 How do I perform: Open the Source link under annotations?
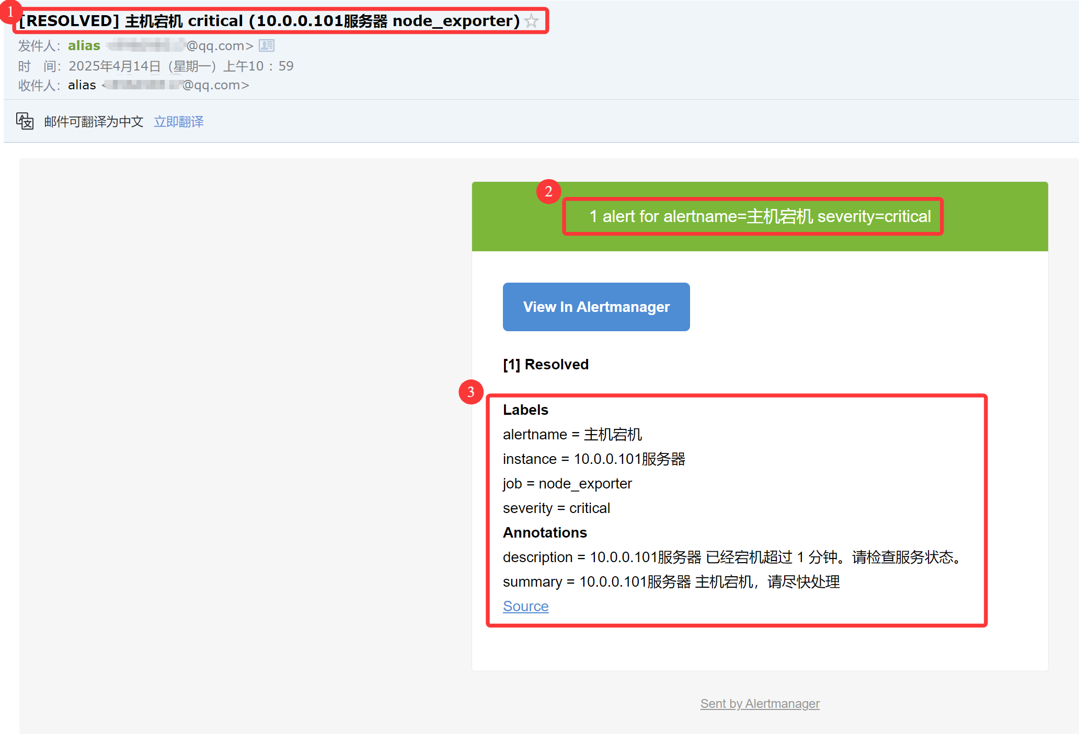tap(525, 606)
